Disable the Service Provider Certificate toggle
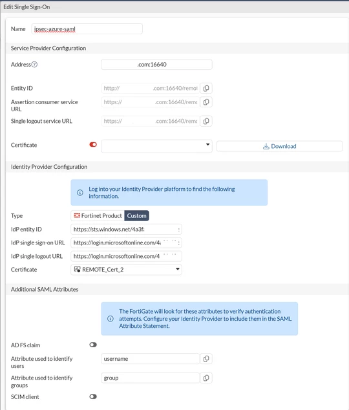349x410 pixels. 93,145
